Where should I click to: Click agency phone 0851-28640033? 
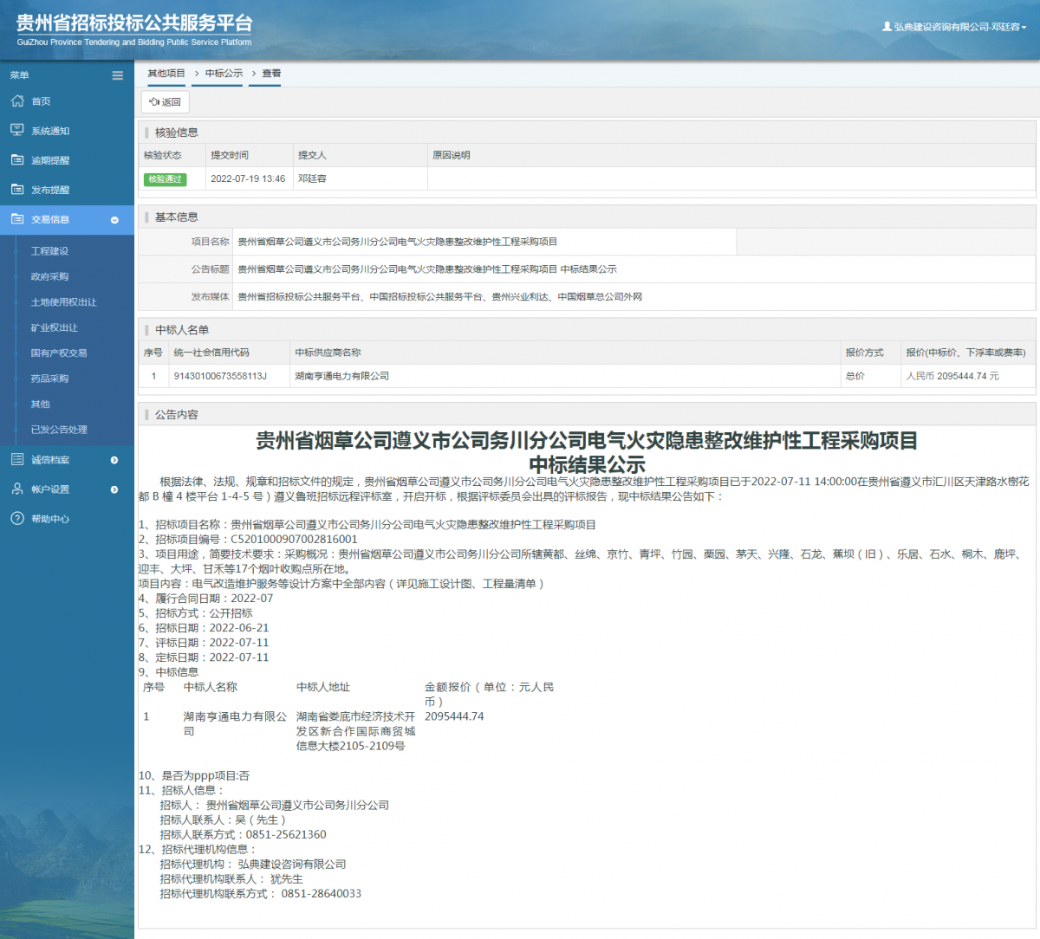(322, 894)
